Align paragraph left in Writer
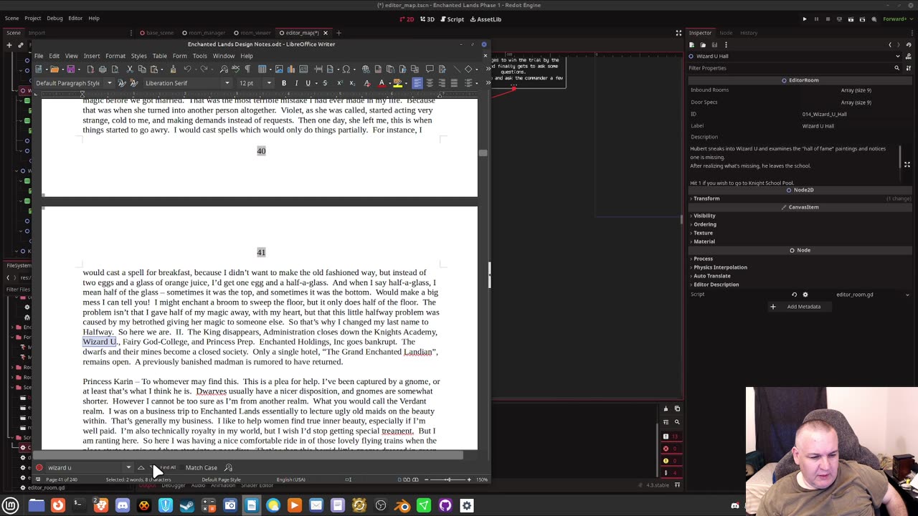This screenshot has width=918, height=516. [x=417, y=83]
